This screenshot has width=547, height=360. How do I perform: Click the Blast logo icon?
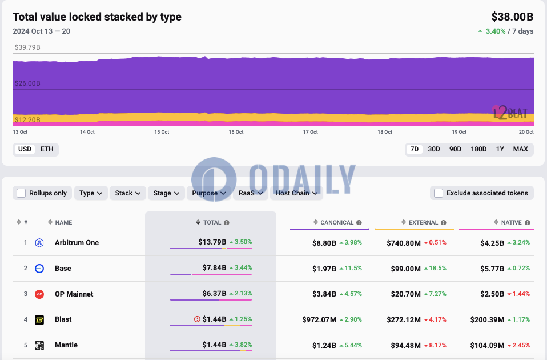coord(39,319)
